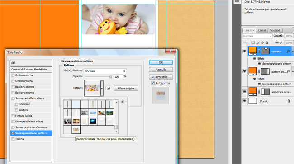Screen dimensions: 294x164
Task: Choose the light blue solid pattern swatch
Action: tap(76, 104)
